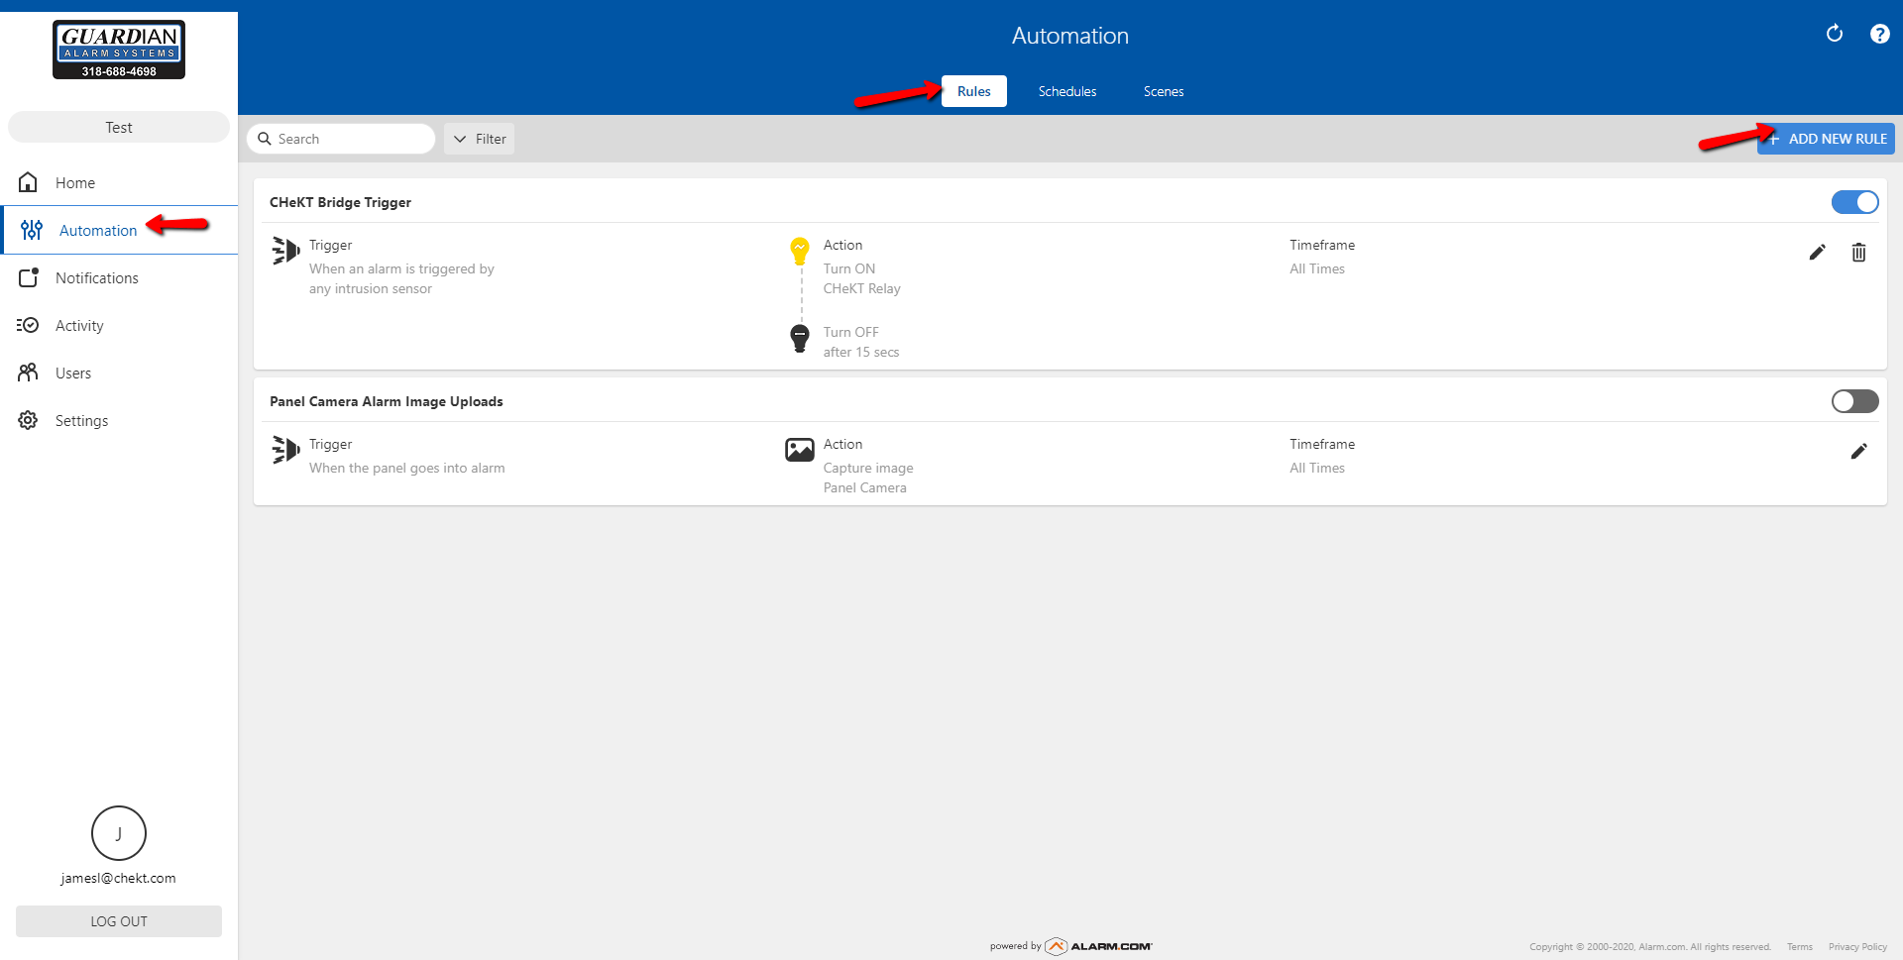Image resolution: width=1903 pixels, height=960 pixels.
Task: Expand the Filter dropdown
Action: pos(480,139)
